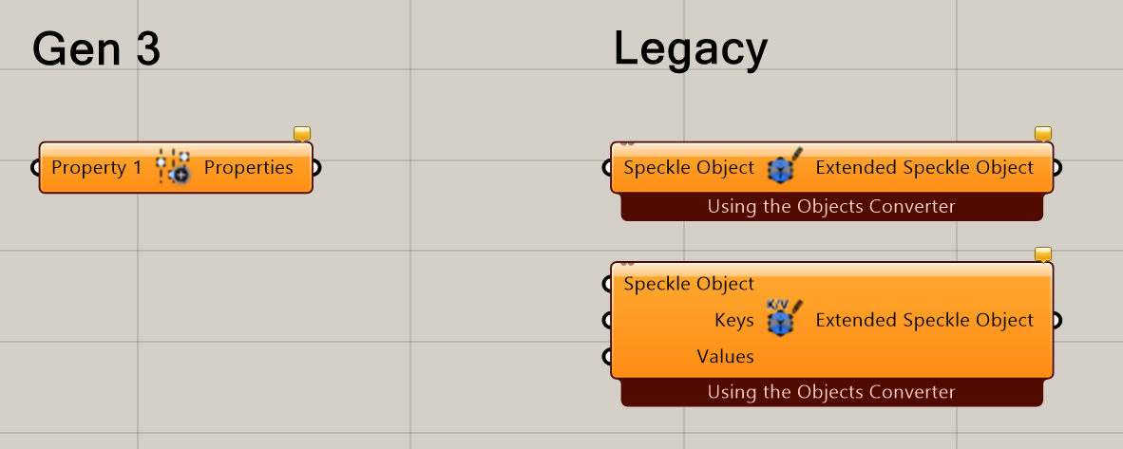Select the Property 1 parameter label

pyautogui.click(x=97, y=168)
